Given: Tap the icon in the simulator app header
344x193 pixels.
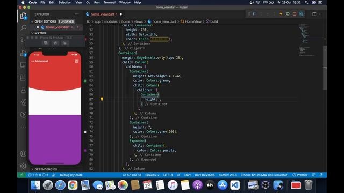Looking at the screenshot, I should [x=76, y=61].
